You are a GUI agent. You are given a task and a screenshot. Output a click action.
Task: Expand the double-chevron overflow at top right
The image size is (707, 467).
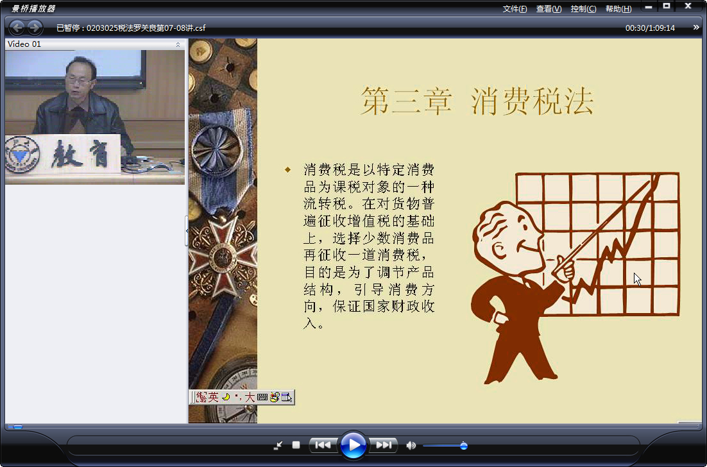coord(696,28)
